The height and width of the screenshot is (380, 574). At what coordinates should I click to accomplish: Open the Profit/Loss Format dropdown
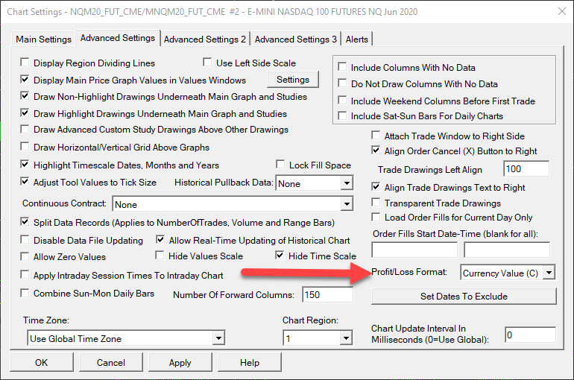(549, 273)
